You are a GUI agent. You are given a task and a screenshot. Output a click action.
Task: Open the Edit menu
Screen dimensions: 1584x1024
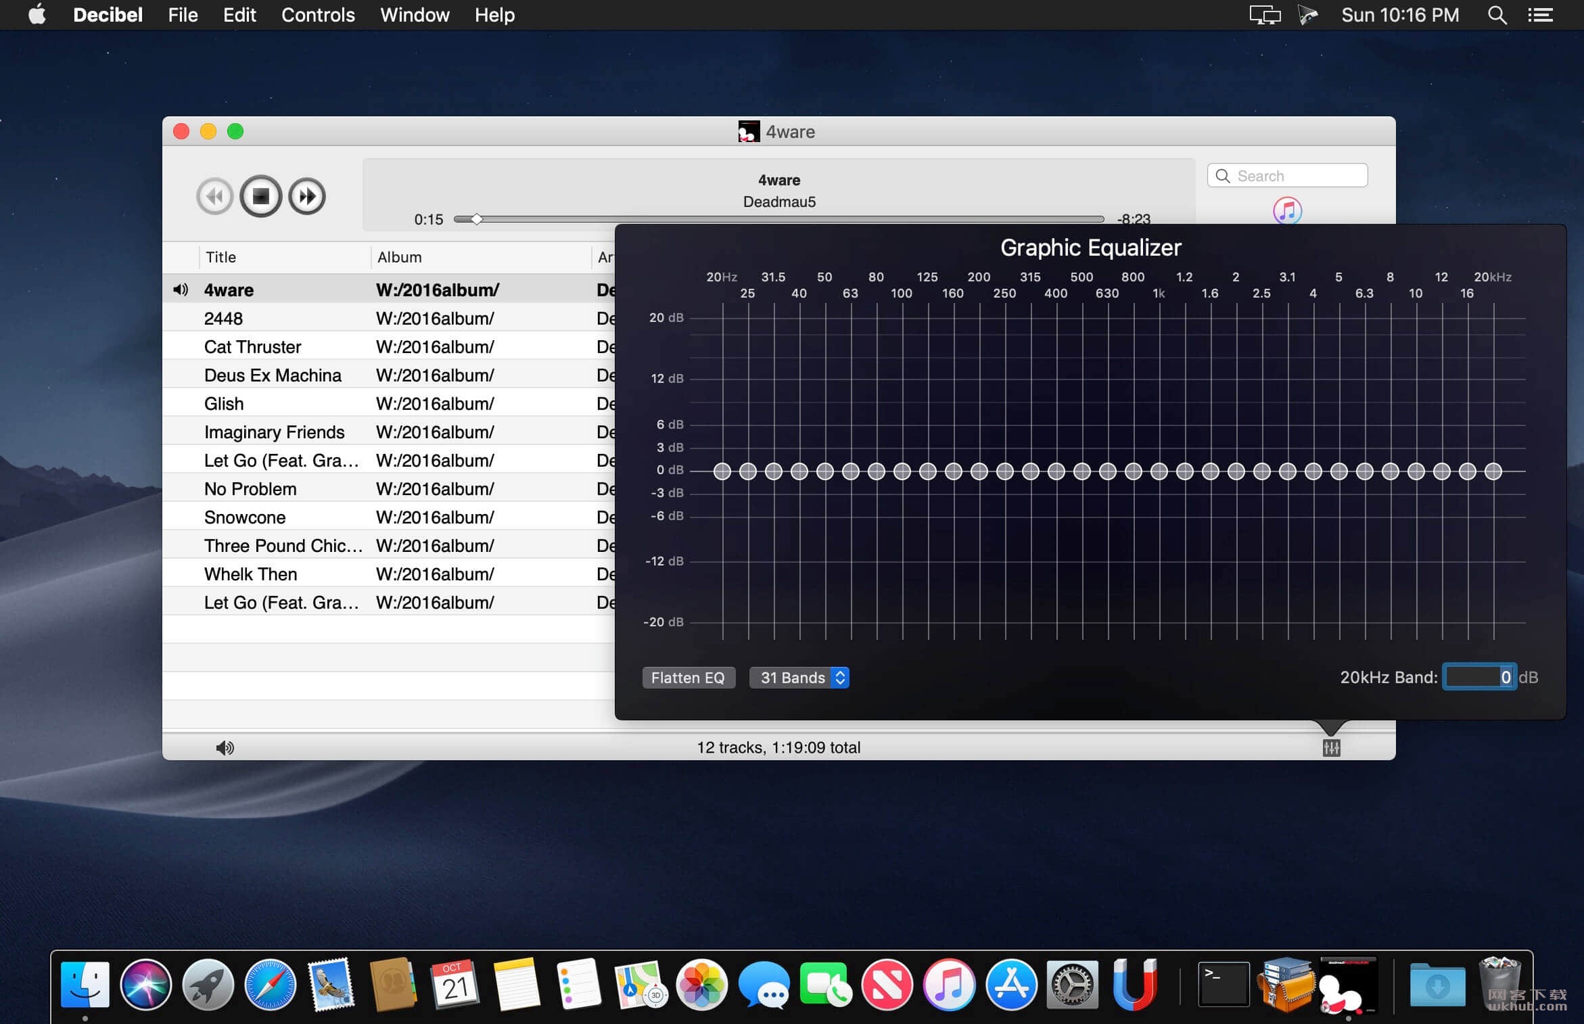(x=239, y=15)
